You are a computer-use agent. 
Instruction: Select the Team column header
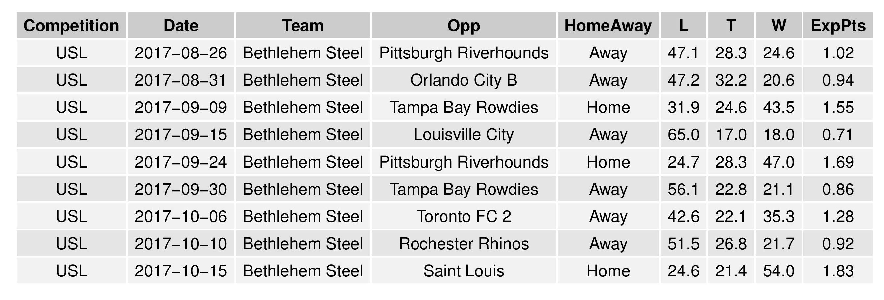click(303, 26)
